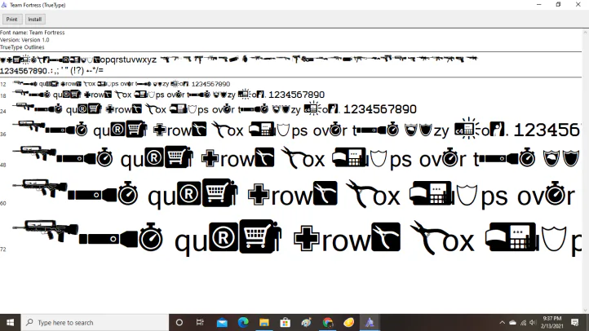
Task: Click the stopwatch glyph in the 72-point row
Action: tap(151, 237)
